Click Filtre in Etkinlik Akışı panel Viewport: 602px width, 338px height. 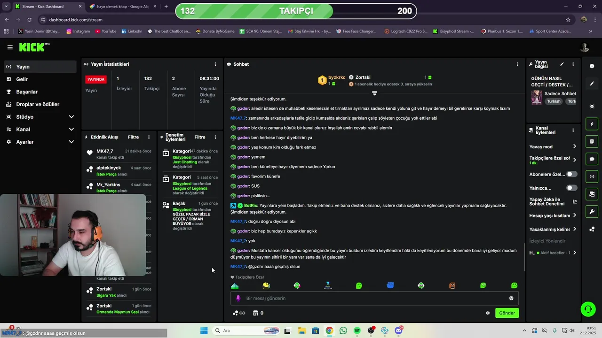[133, 137]
